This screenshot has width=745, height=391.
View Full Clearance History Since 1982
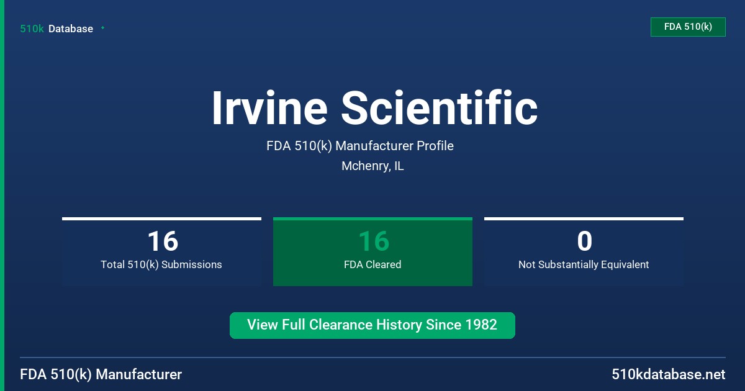click(372, 325)
